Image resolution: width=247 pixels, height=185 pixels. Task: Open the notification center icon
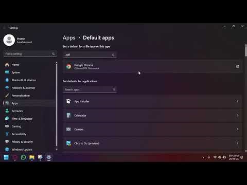point(242,157)
